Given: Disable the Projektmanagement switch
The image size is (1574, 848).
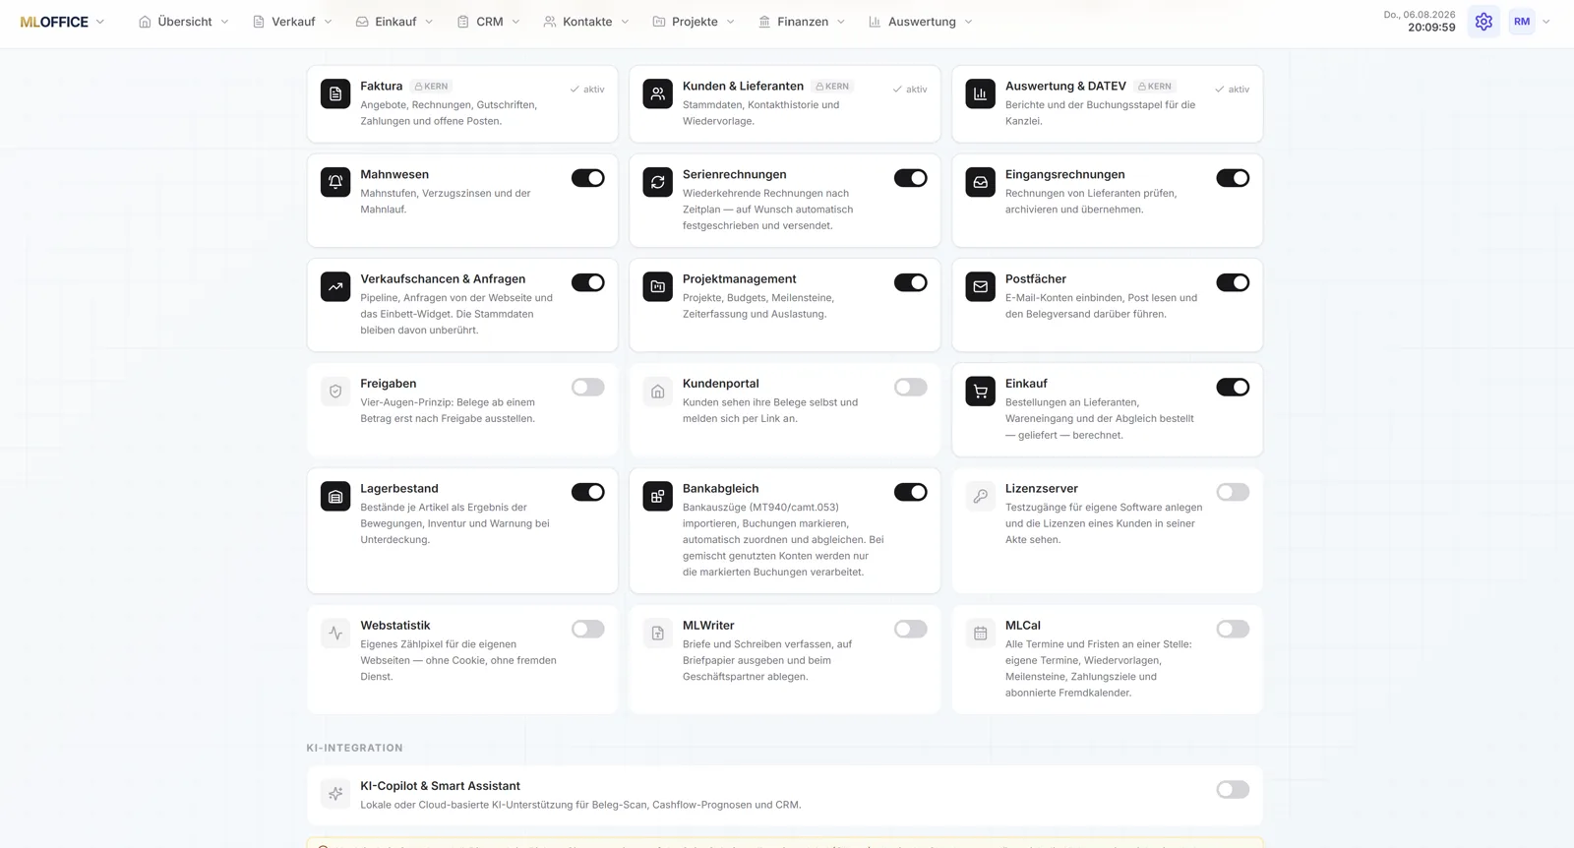Looking at the screenshot, I should click(x=911, y=282).
